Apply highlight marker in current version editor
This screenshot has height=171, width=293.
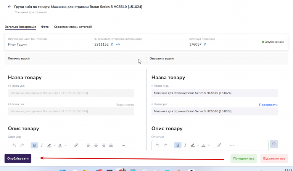49,145
